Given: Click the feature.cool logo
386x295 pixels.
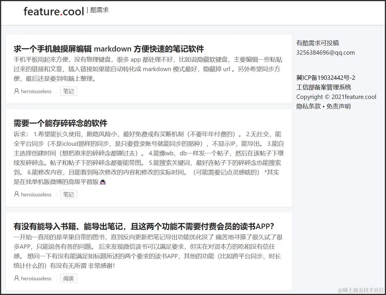Looking at the screenshot, I should tap(54, 12).
